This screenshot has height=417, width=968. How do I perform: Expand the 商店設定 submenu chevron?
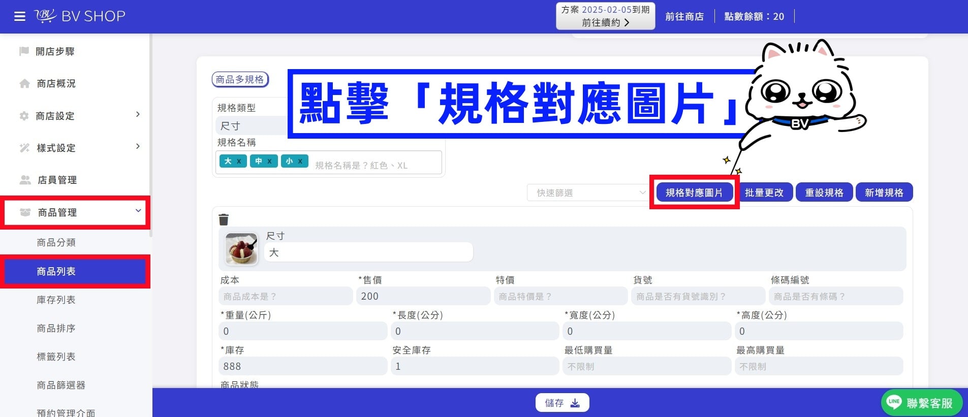[138, 115]
